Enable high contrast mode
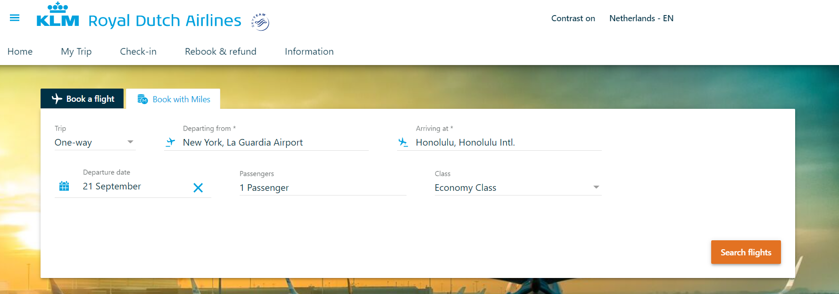The image size is (839, 294). tap(573, 18)
